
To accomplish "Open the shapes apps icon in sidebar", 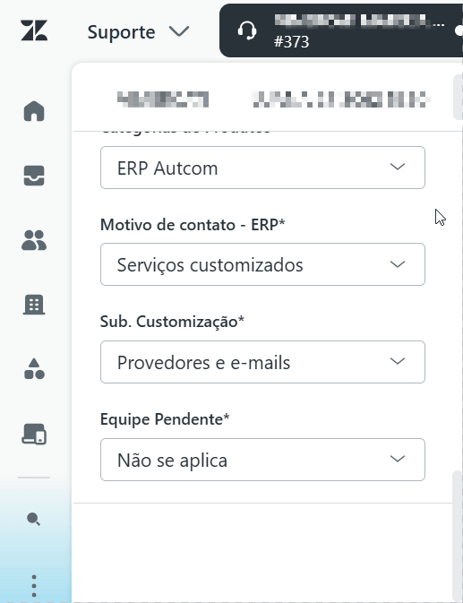I will pos(34,369).
